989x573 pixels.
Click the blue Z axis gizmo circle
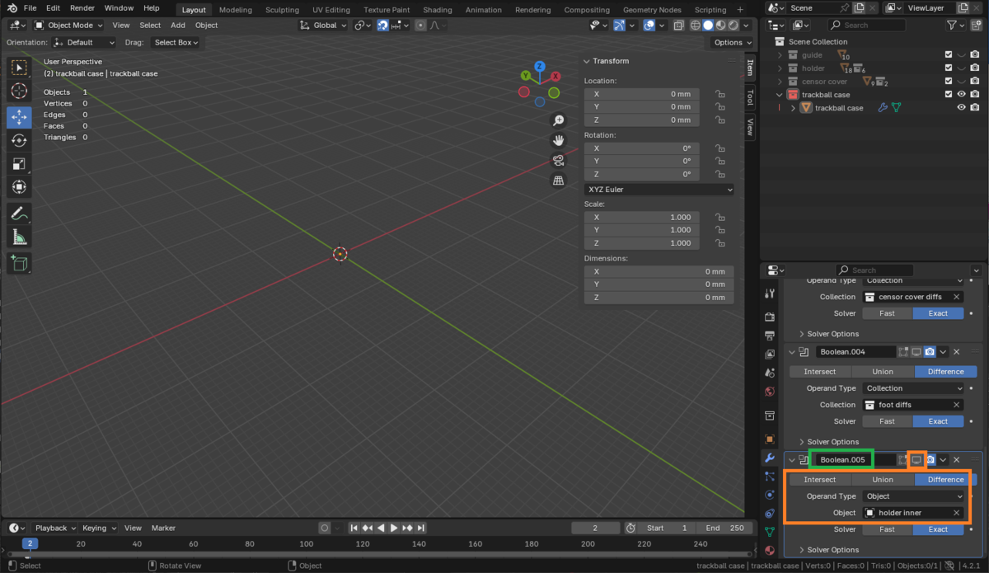click(x=539, y=66)
